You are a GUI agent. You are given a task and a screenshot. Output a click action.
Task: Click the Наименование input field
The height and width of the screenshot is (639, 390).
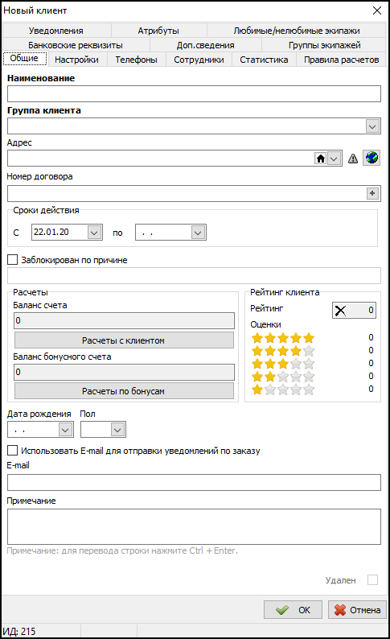194,93
